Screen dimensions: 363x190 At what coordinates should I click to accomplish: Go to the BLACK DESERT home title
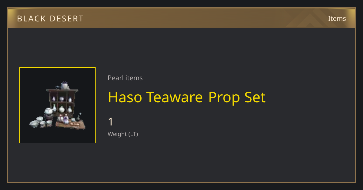click(x=50, y=18)
